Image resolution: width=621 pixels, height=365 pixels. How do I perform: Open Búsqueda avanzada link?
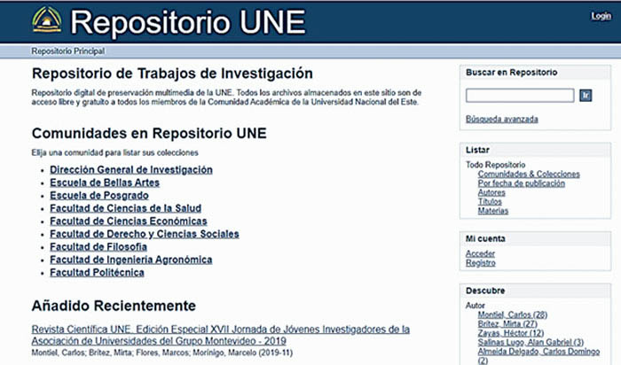tap(502, 119)
